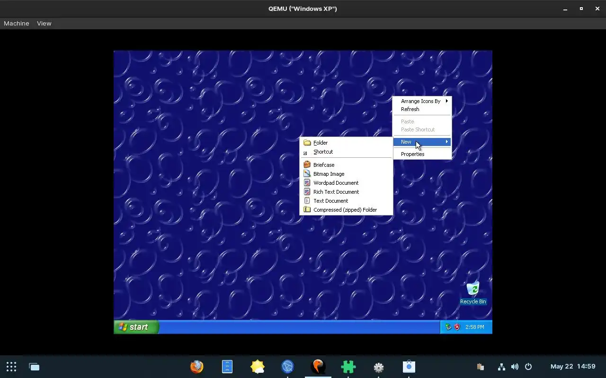Open desktop Properties from context menu
This screenshot has width=606, height=378.
click(x=422, y=154)
